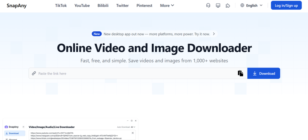308x140 pixels.
Task: Click the Log in/Sign up button
Action: point(286,5)
